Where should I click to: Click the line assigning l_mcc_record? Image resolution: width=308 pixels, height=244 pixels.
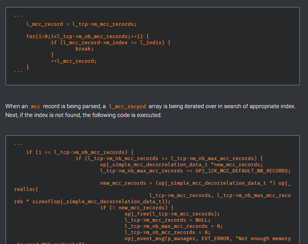point(81,24)
